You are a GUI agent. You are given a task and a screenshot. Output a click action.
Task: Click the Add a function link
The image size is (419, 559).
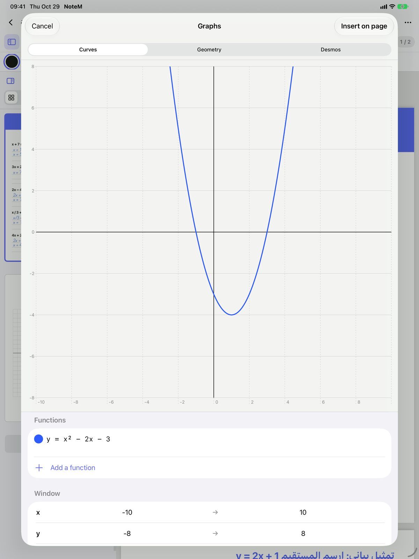73,467
